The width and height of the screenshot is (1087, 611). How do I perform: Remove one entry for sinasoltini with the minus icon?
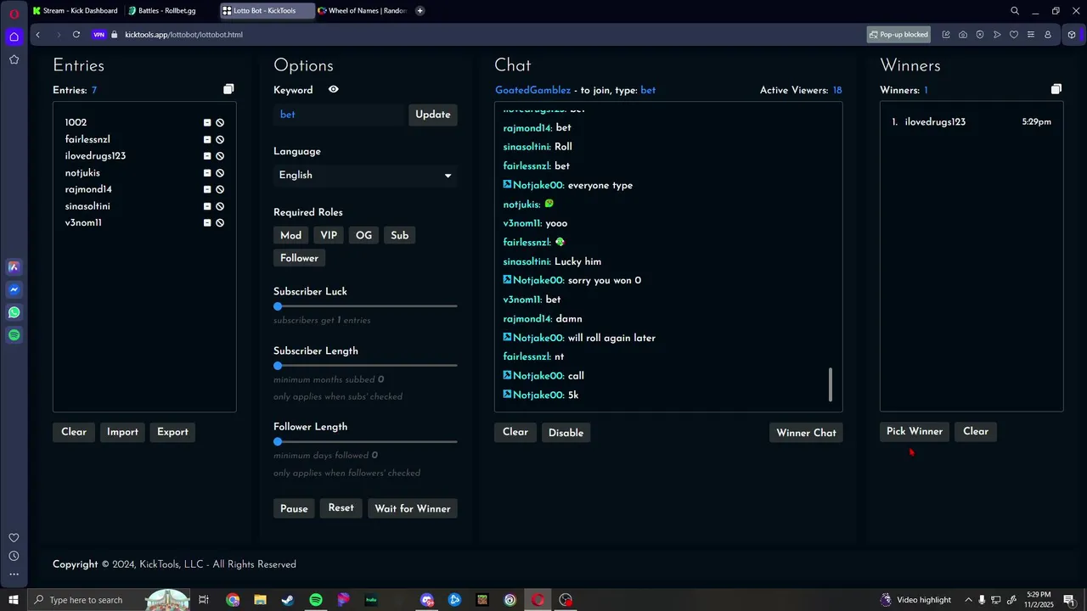click(207, 206)
